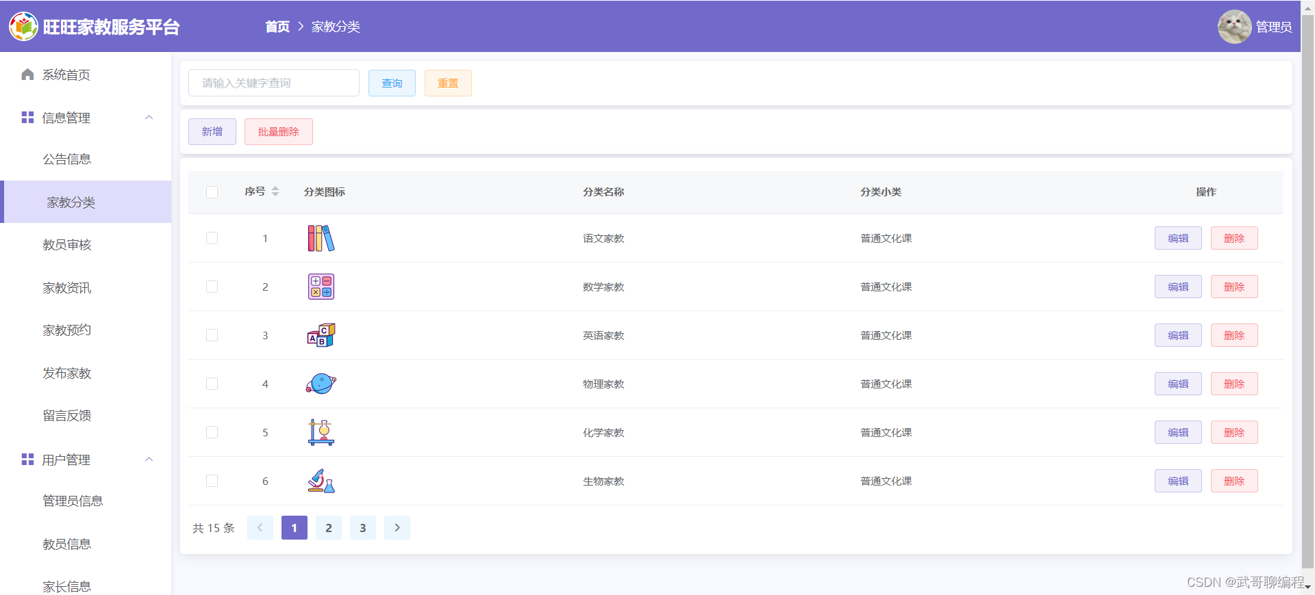Click the grid icon beside 用户管理
The image size is (1315, 595).
[27, 460]
